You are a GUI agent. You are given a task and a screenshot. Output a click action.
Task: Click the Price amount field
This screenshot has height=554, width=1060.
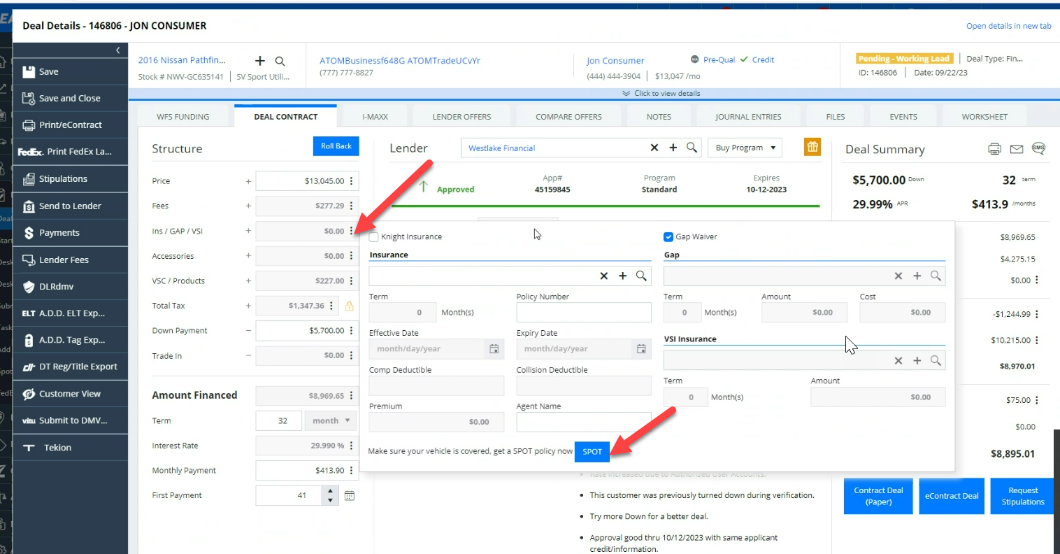click(x=301, y=180)
